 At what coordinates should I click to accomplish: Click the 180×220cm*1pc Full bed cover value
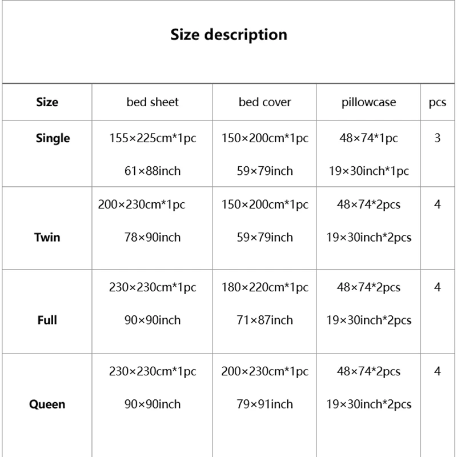[x=264, y=287]
